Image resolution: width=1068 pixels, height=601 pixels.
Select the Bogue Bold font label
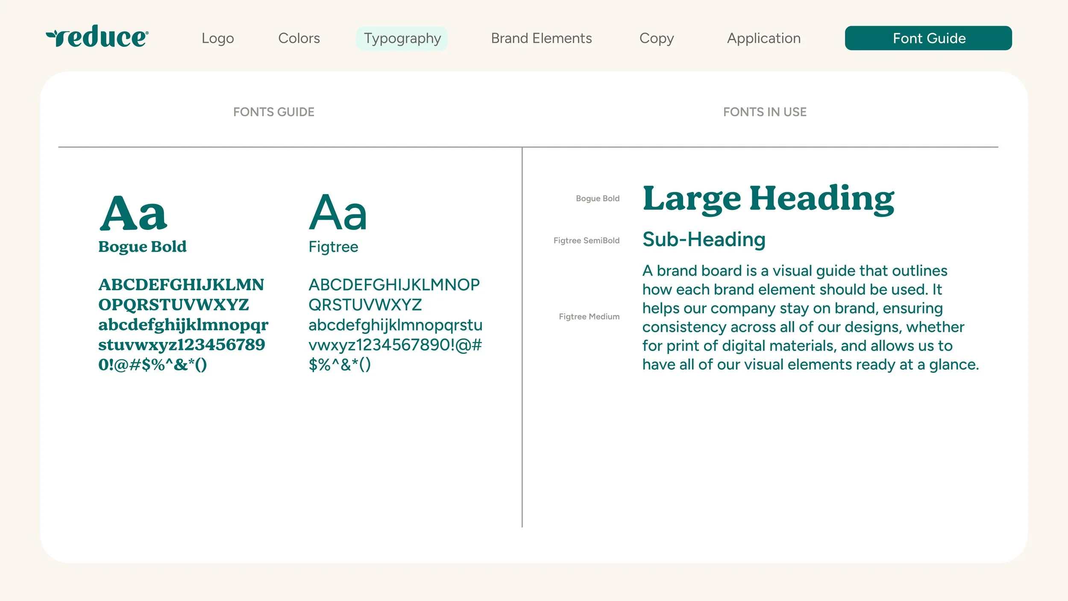142,247
